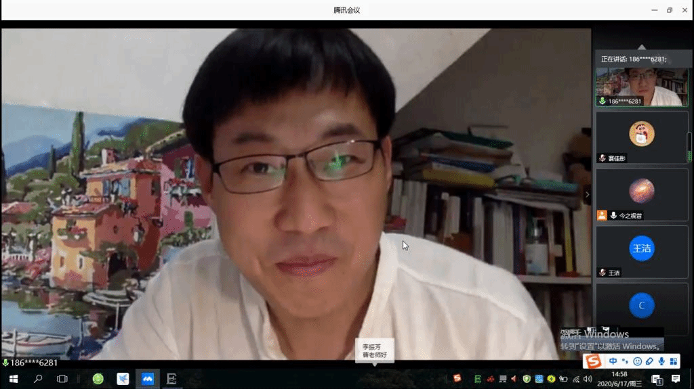Open Sogou emoji smiley panel
Screen dimensions: 694x389
click(637, 361)
